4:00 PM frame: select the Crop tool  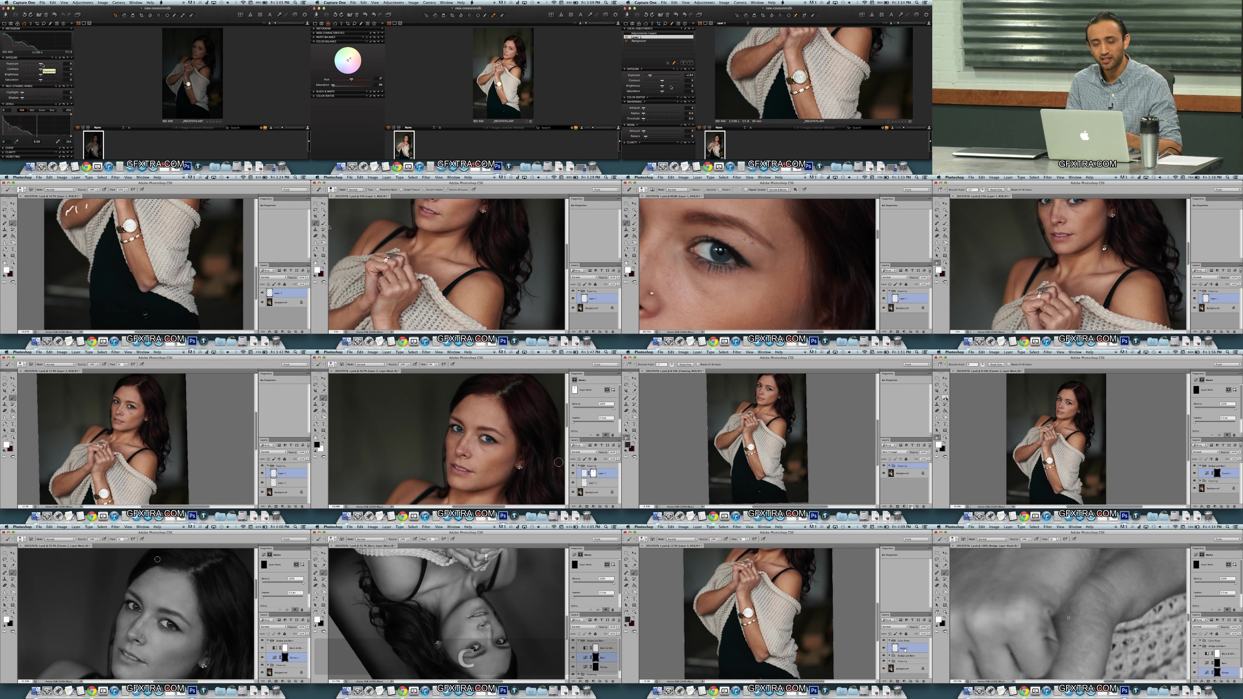pos(5,566)
